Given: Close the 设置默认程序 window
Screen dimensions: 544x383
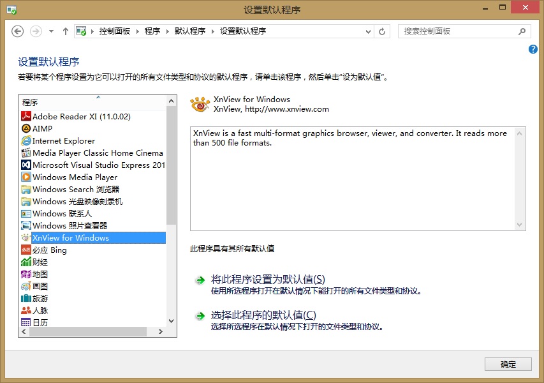Looking at the screenshot, I should (526, 7).
